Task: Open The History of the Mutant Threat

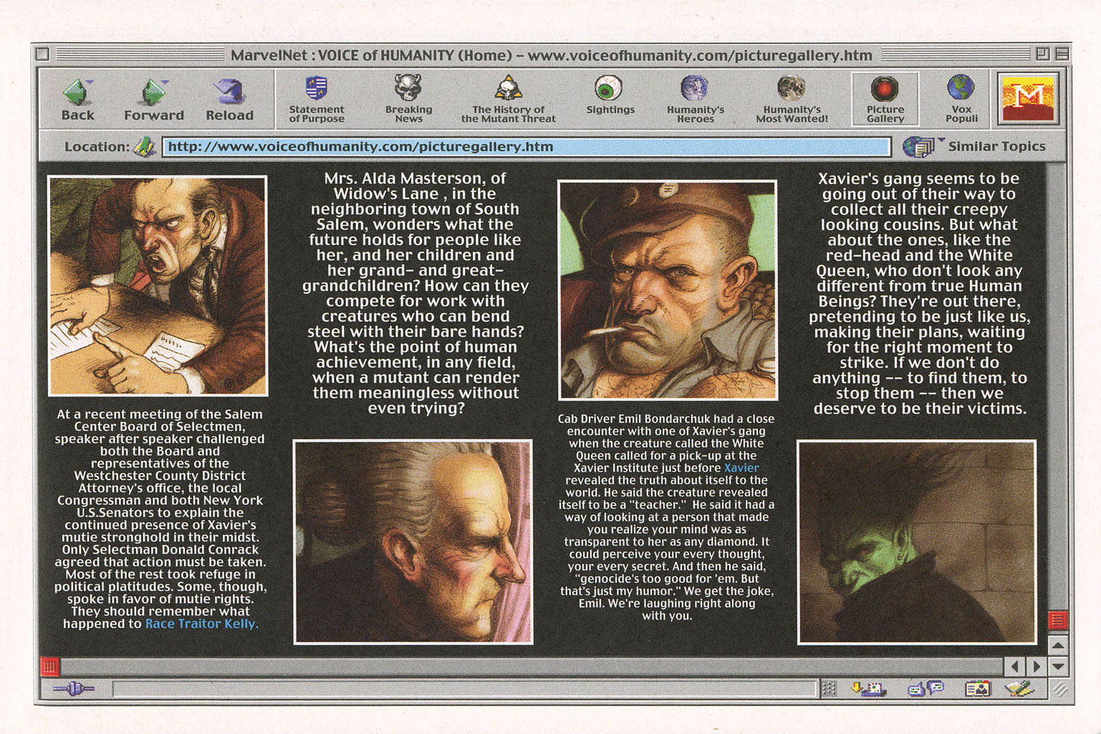Action: pyautogui.click(x=508, y=99)
